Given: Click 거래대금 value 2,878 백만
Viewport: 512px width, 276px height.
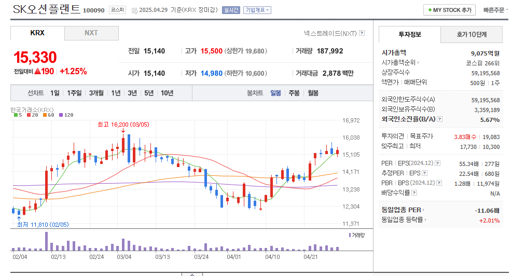Looking at the screenshot, I should [x=338, y=73].
